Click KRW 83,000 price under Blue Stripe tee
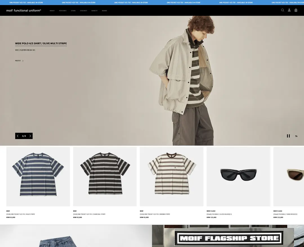Viewport: 304px width, 247px height. click(11, 217)
